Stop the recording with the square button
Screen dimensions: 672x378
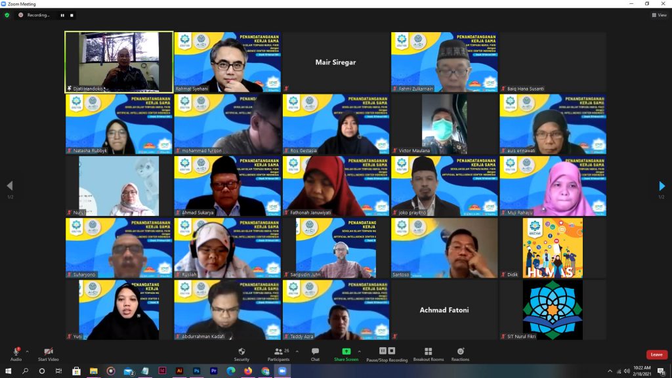(x=72, y=15)
